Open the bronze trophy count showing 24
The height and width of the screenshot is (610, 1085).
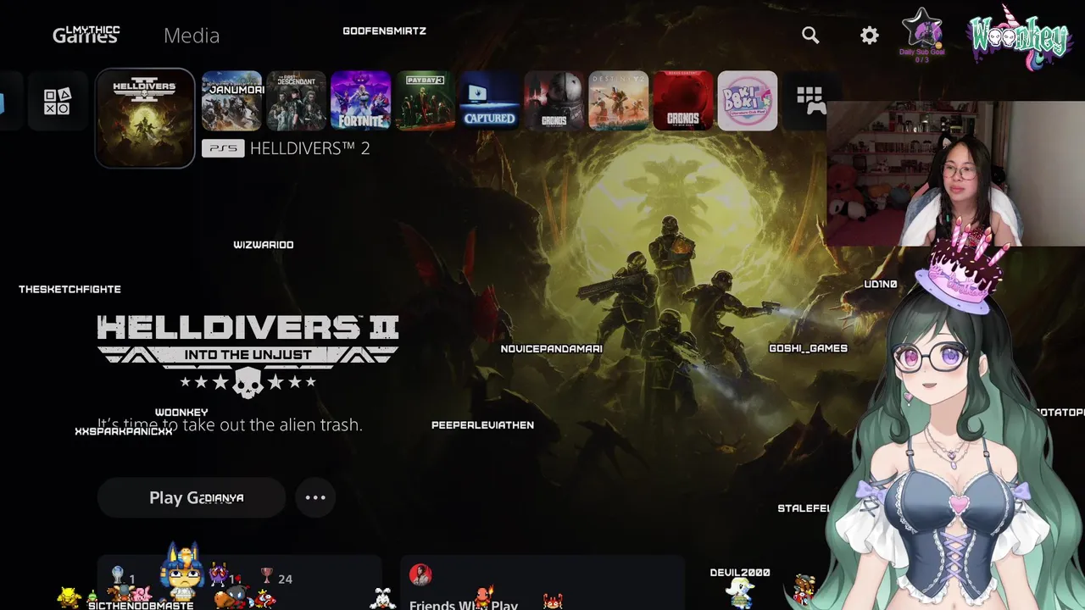point(276,578)
